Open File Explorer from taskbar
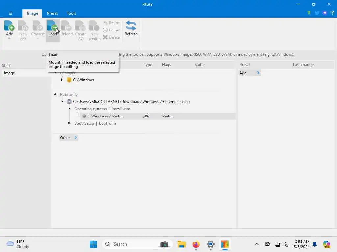Image resolution: width=337 pixels, height=252 pixels. (182, 244)
